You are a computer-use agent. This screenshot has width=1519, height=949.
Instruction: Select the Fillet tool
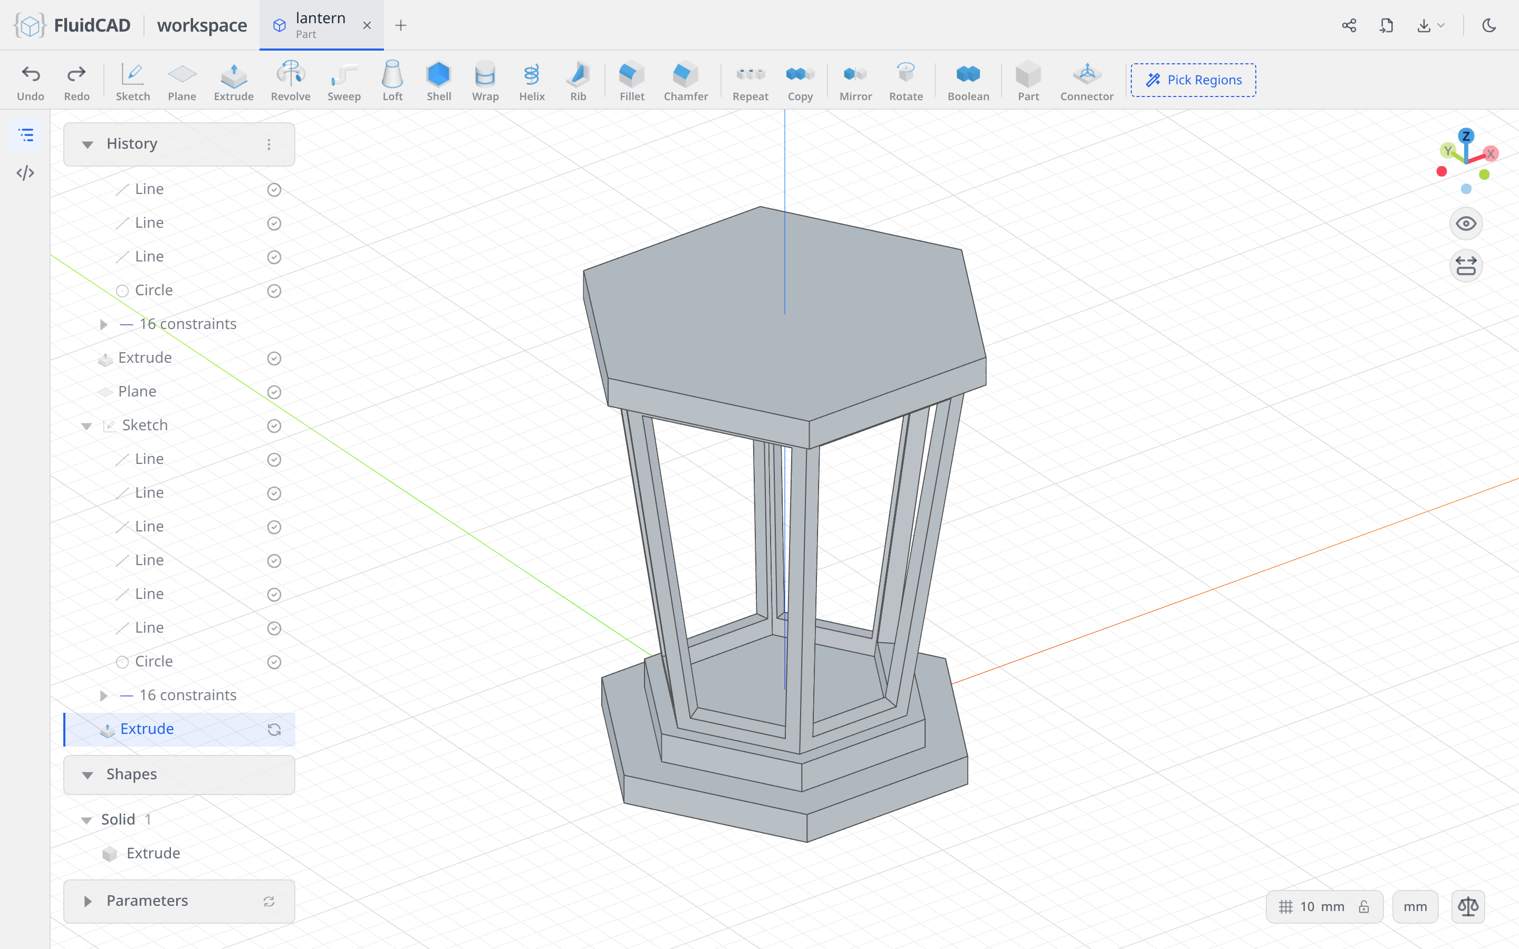click(631, 81)
